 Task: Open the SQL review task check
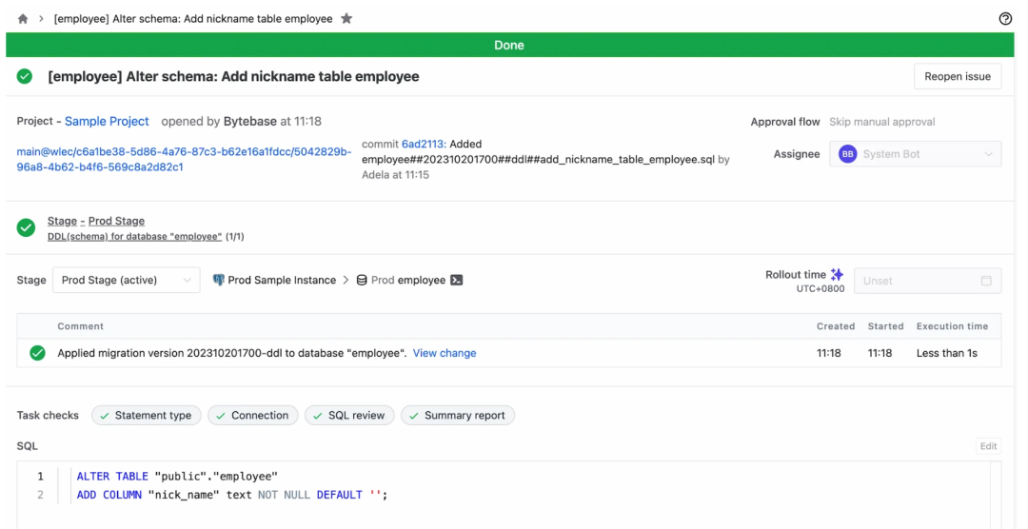pos(349,415)
